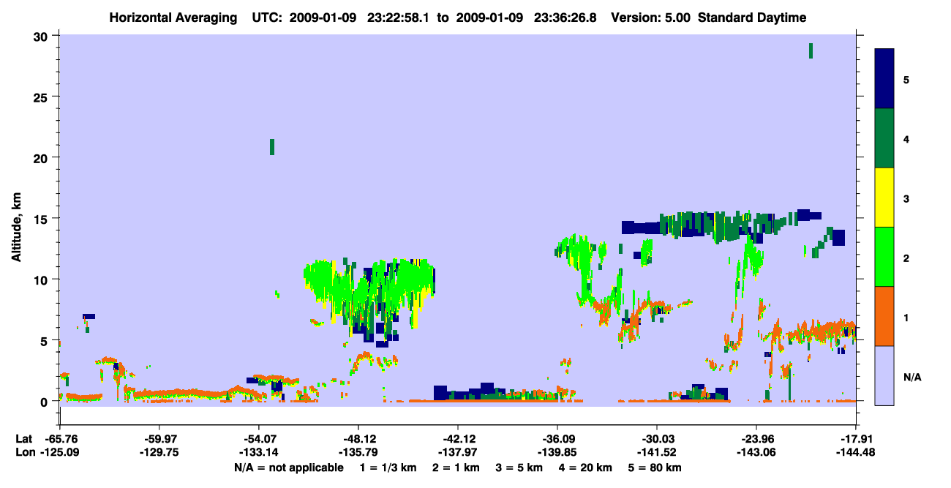The width and height of the screenshot is (951, 488).
Task: Click the yellow colorbar segment labeled 3
Action: [884, 198]
